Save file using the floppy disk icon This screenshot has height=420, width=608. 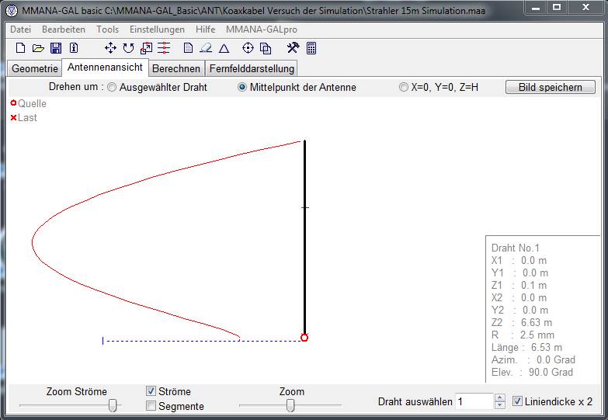pos(56,48)
